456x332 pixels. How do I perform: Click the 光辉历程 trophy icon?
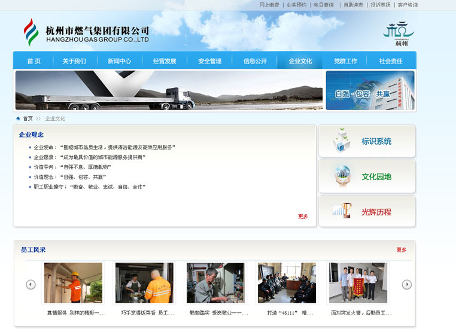click(342, 211)
